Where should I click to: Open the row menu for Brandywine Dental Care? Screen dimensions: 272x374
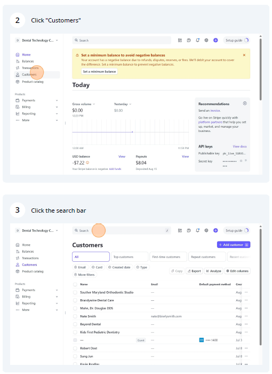(246, 300)
